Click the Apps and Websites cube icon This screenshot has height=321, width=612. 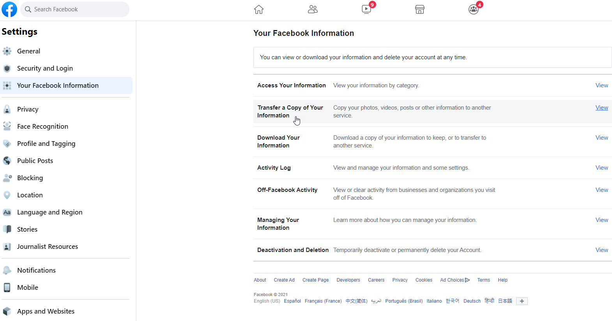tap(7, 311)
